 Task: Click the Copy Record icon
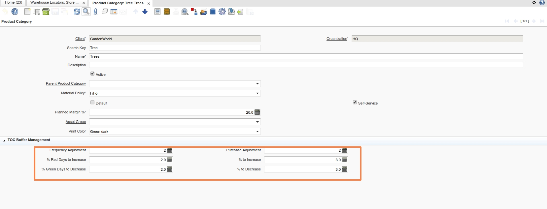37,12
